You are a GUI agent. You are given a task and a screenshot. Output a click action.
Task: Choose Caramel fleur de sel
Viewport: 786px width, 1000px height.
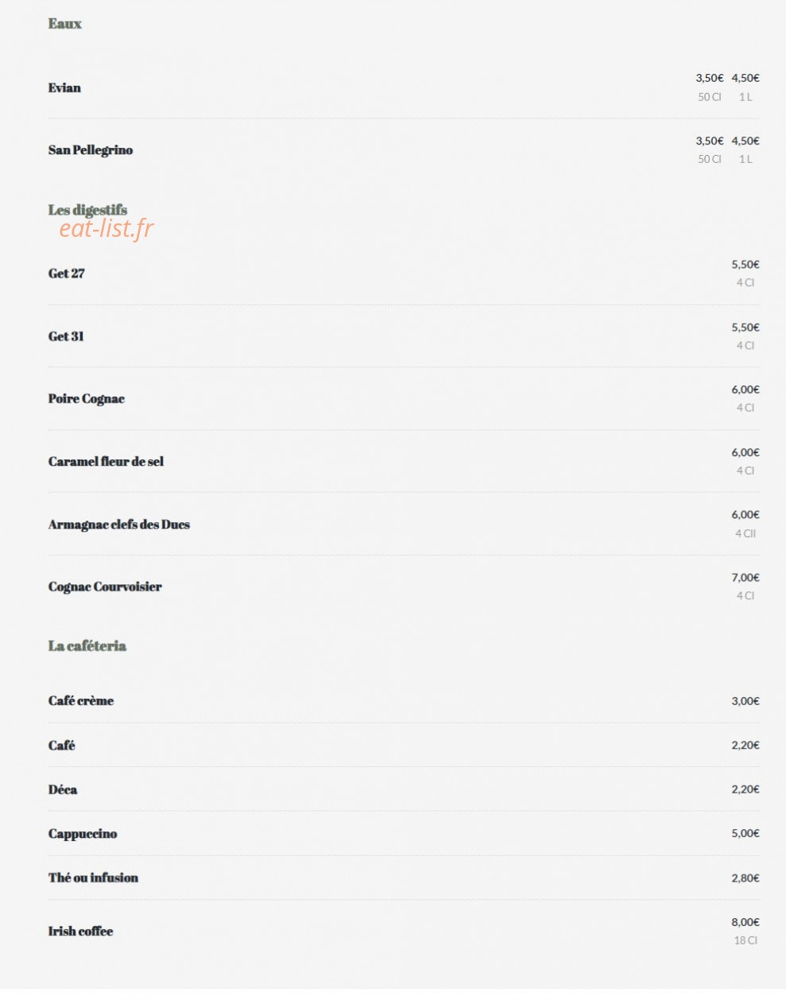pyautogui.click(x=106, y=461)
